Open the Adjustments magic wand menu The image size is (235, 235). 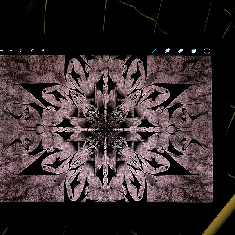[21, 51]
